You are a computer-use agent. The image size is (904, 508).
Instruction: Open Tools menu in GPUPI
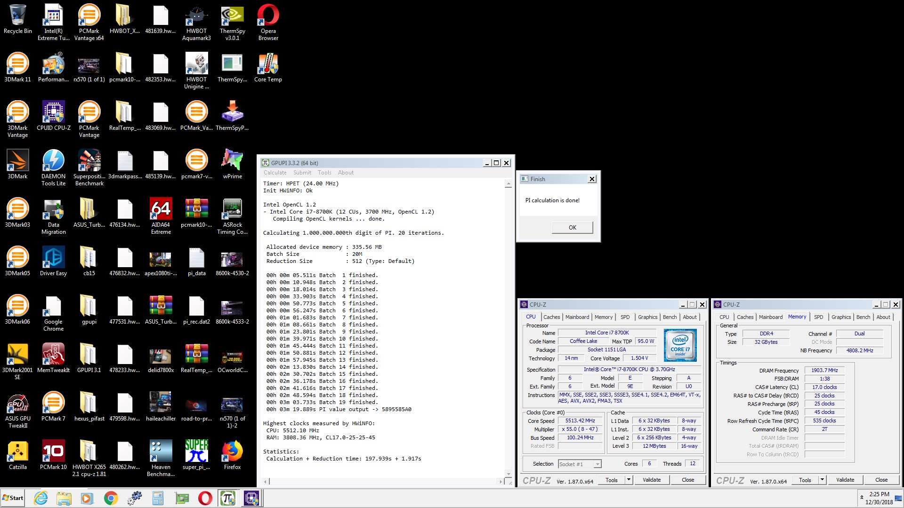[324, 173]
